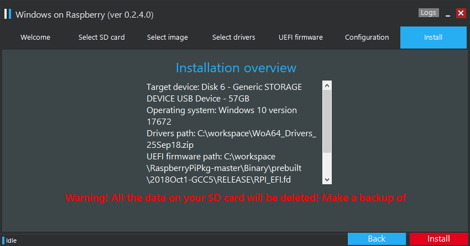
Task: Click the overview scrollbar down arrow
Action: coord(327,180)
